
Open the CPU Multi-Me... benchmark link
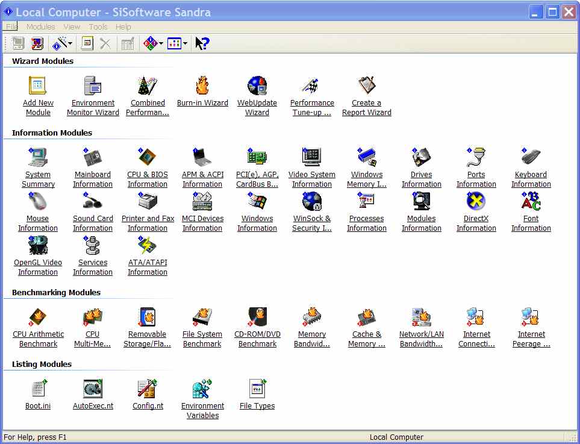coord(93,339)
